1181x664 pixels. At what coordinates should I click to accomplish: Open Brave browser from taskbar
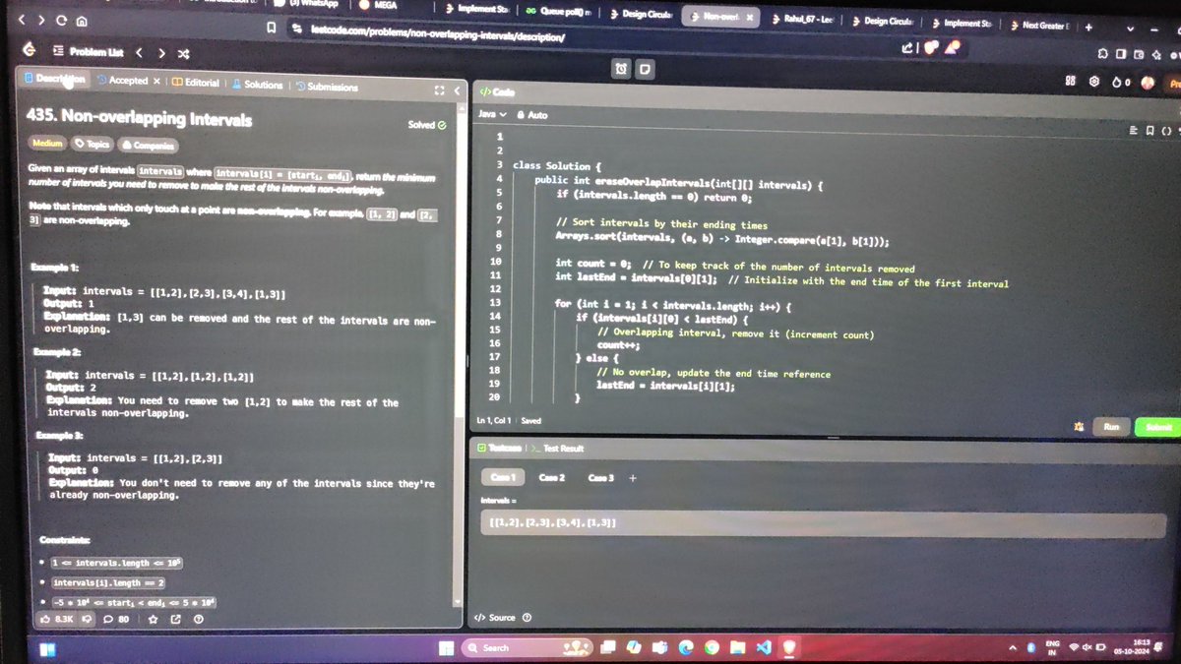pyautogui.click(x=790, y=646)
